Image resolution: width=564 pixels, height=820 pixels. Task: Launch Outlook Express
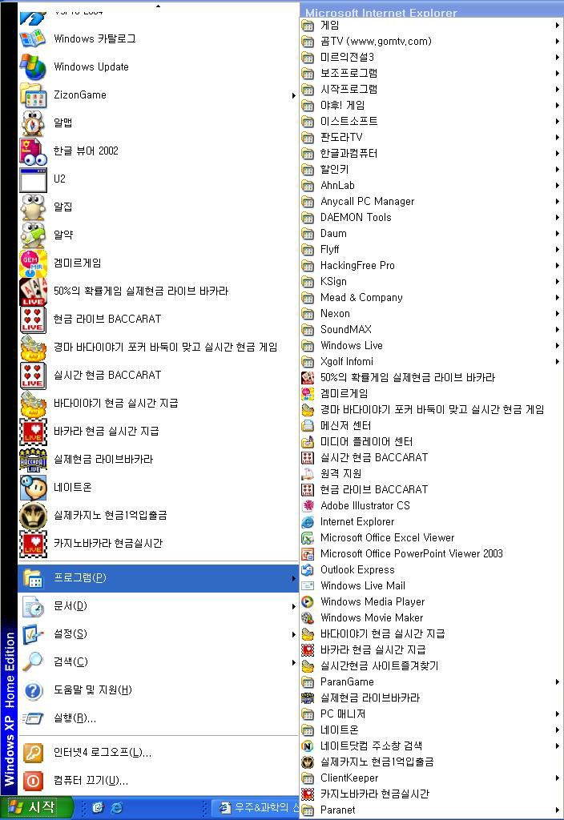[431, 570]
